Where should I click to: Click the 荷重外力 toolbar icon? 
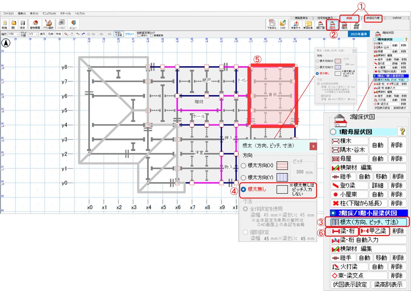click(x=296, y=25)
